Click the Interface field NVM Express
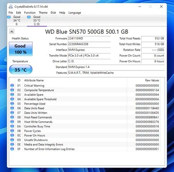 pyautogui.click(x=89, y=50)
